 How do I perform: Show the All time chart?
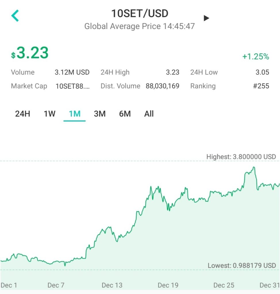[x=149, y=114]
